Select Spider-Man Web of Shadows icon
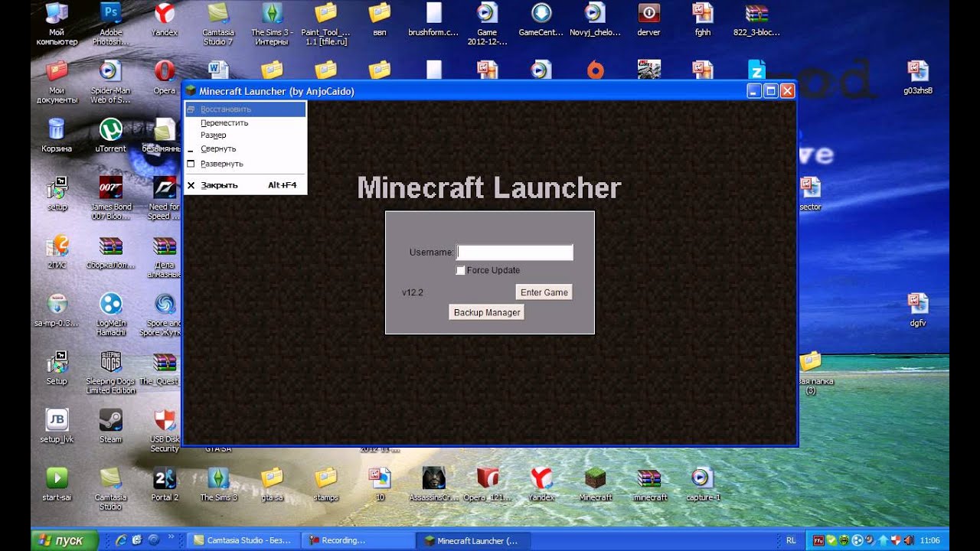The height and width of the screenshot is (551, 980). (111, 82)
